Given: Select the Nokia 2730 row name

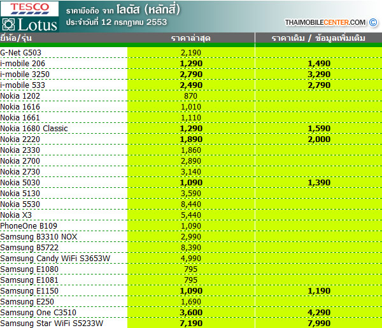Looking at the screenshot, I should click(20, 172).
